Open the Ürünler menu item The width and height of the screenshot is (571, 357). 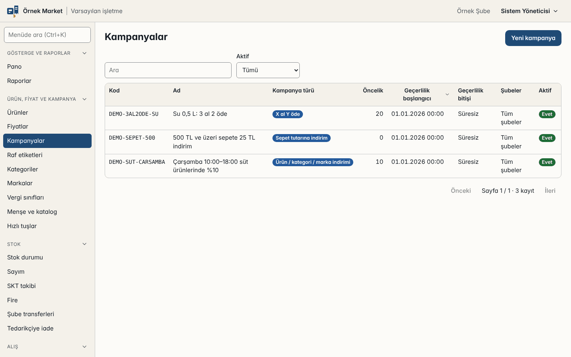pos(47,113)
